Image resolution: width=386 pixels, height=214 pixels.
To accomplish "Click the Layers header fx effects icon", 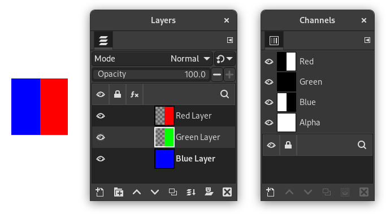I will coord(135,94).
